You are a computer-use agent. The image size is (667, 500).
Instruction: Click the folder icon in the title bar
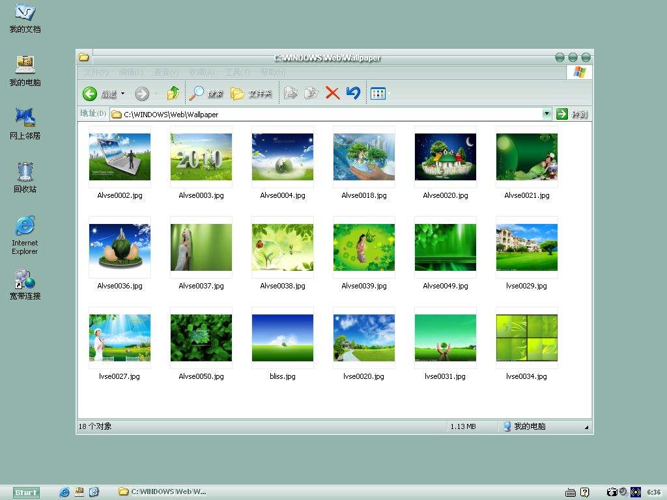coord(84,57)
